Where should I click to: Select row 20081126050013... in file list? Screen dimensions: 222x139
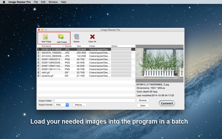click(86, 59)
